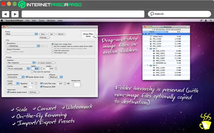Click the PIC_1199 image icon

coord(151,41)
